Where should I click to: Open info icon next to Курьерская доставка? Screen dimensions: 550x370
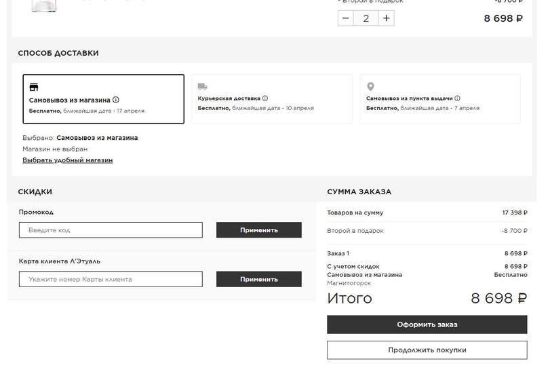[x=265, y=98]
